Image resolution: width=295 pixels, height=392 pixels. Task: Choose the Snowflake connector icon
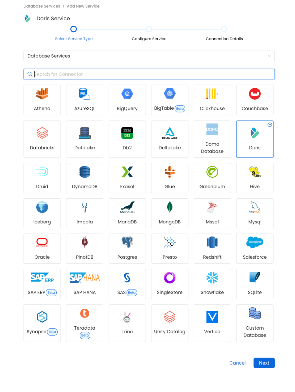pos(212,278)
